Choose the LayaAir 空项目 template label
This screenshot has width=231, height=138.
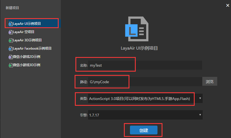(x=24, y=32)
